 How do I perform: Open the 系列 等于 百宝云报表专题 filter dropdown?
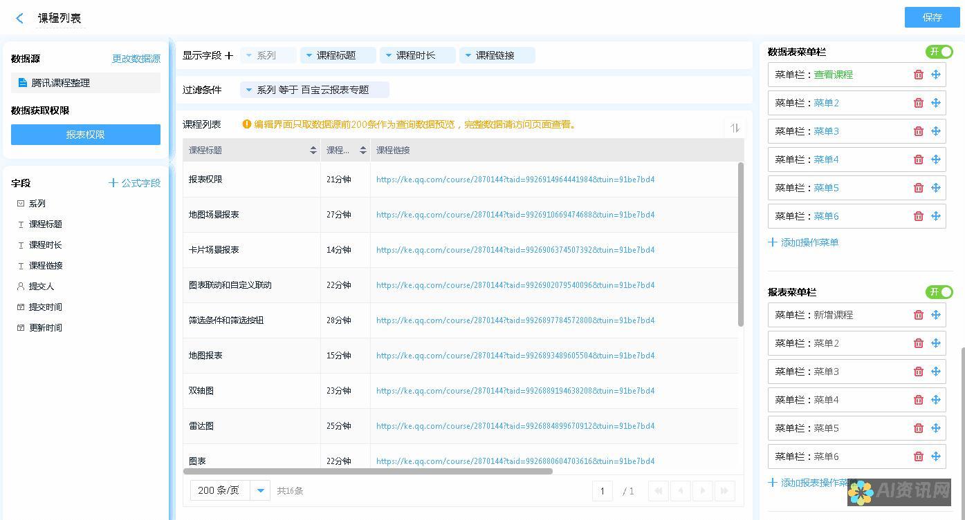tap(314, 90)
